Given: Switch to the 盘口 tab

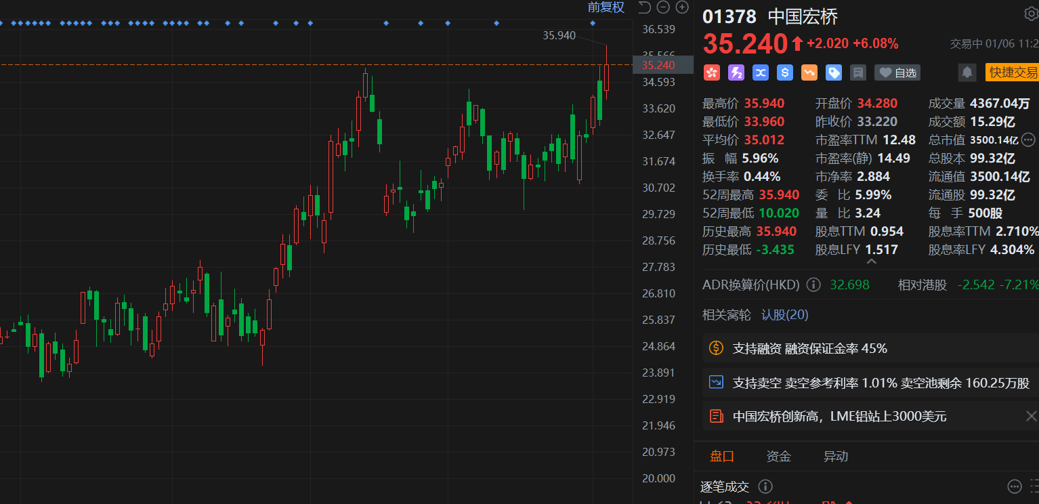Looking at the screenshot, I should (x=722, y=457).
